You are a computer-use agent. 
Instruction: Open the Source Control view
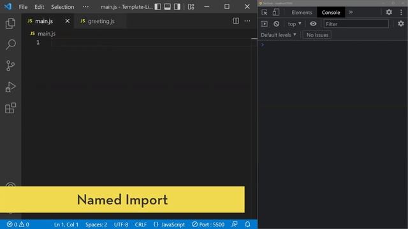10,66
